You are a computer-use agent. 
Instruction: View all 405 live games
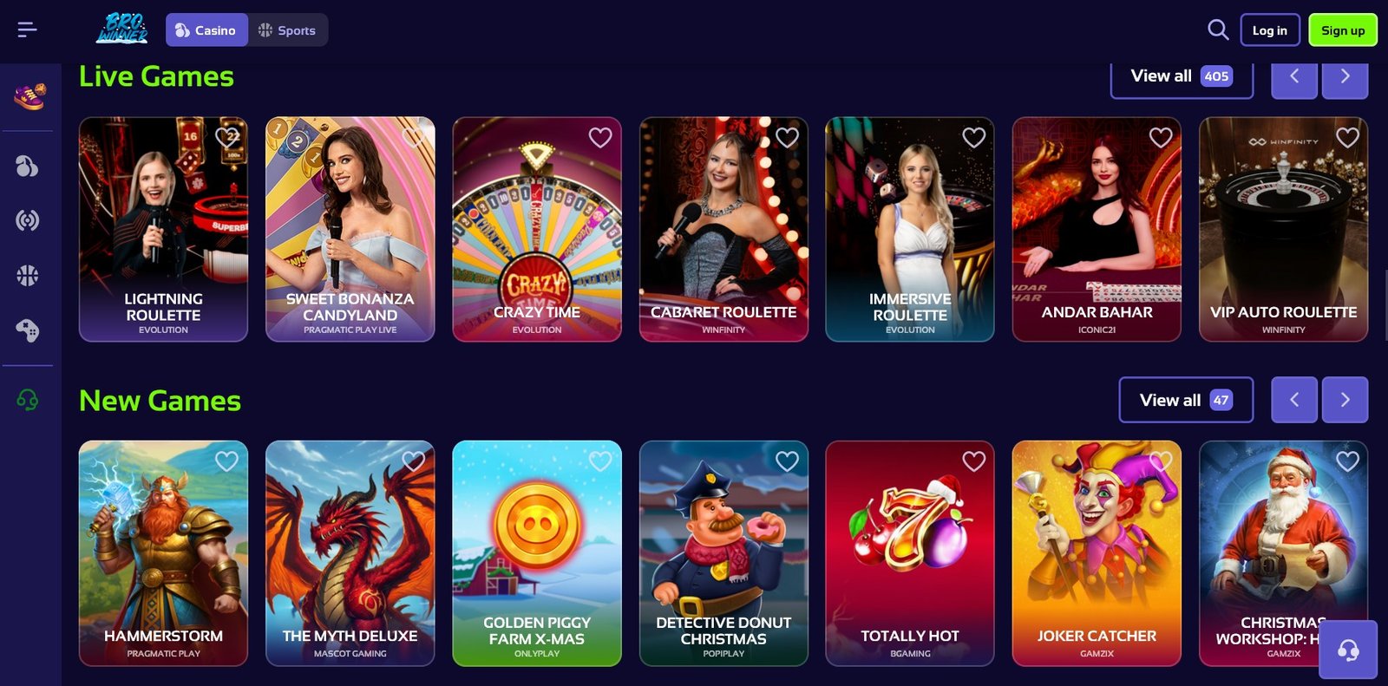click(1182, 76)
